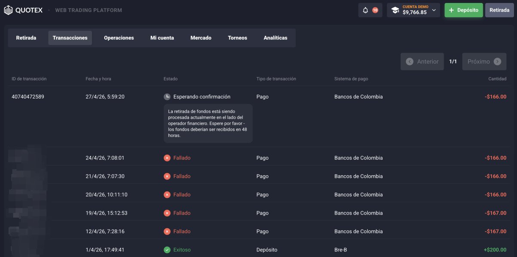Open the Mercado tab
Viewport: 517px width, 257px height.
[x=201, y=38]
